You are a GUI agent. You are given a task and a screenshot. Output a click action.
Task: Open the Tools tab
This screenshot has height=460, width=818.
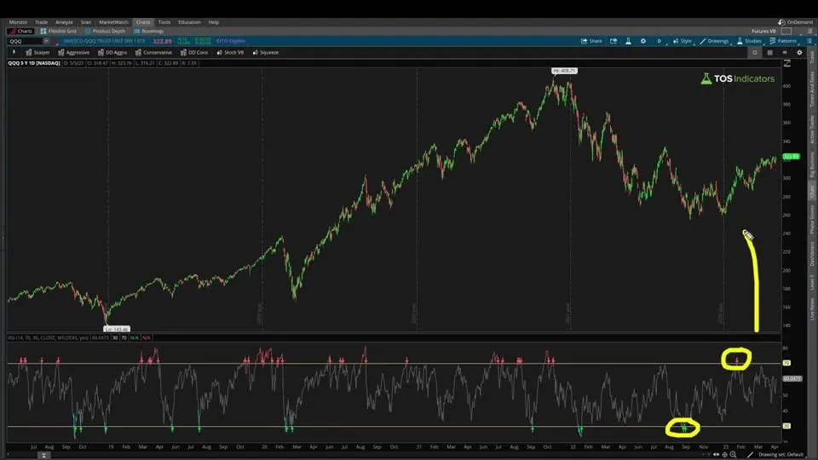tap(164, 22)
